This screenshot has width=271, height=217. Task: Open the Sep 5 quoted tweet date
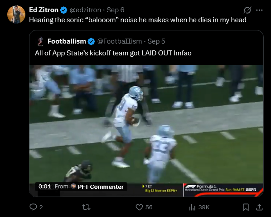156,41
